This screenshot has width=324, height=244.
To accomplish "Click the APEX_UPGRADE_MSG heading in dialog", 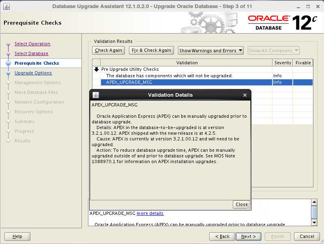I will coord(114,105).
